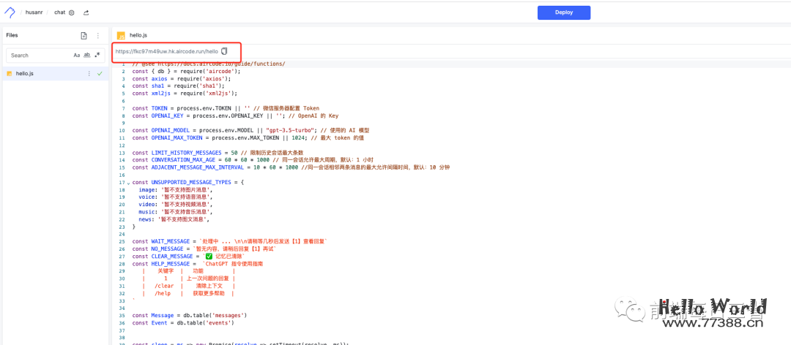Focus the file Search input field
Image resolution: width=791 pixels, height=345 pixels.
[x=40, y=56]
